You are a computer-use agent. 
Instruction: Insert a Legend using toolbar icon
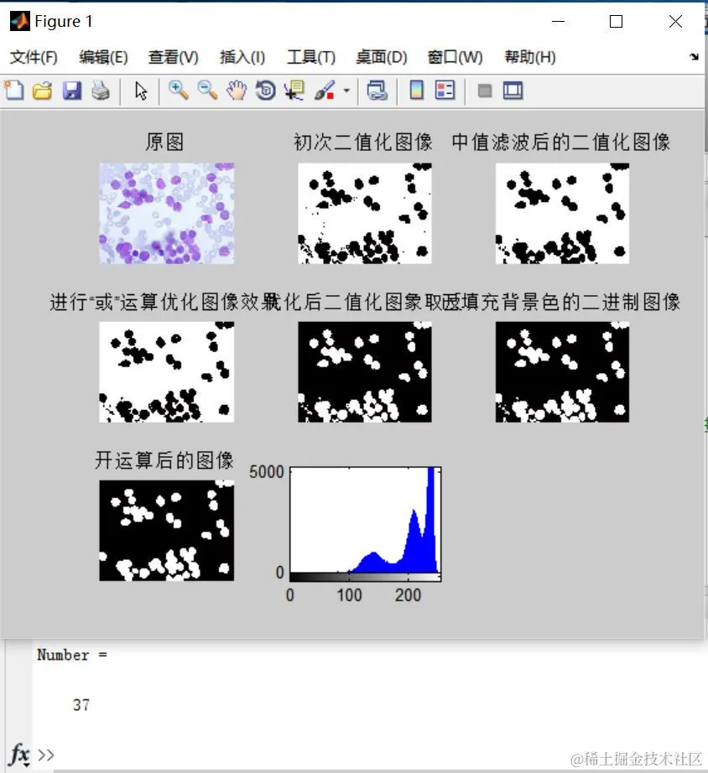pyautogui.click(x=445, y=91)
